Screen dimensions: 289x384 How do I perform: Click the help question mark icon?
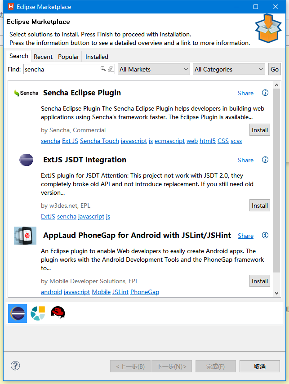[15, 366]
